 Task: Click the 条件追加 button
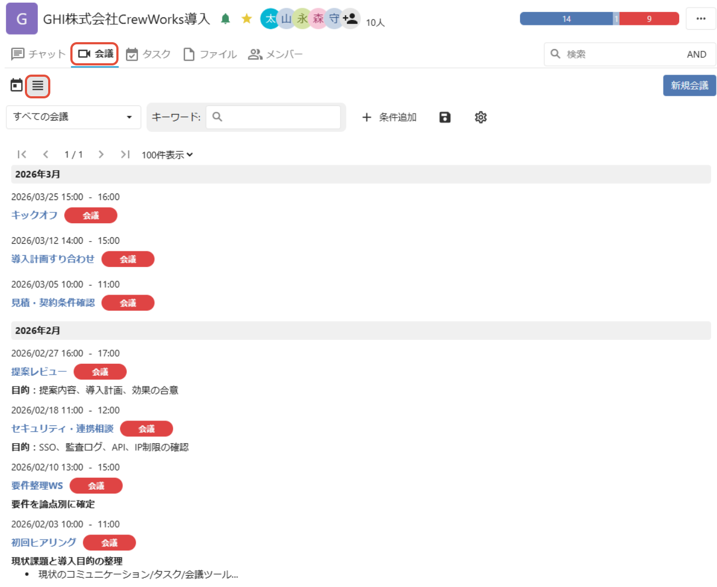pos(389,117)
